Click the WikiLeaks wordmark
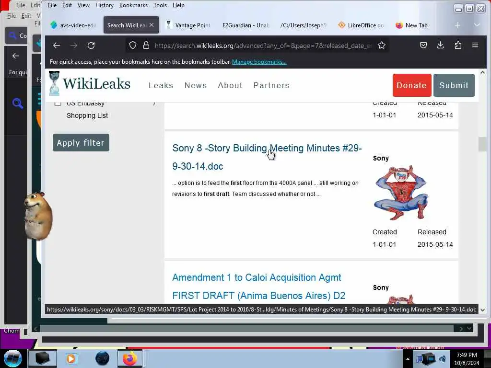This screenshot has height=368, width=491. (96, 84)
